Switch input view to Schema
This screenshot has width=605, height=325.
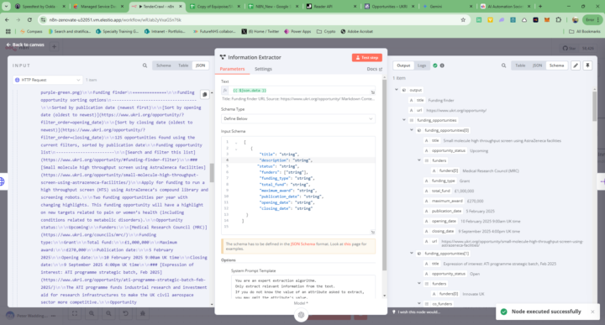click(164, 66)
